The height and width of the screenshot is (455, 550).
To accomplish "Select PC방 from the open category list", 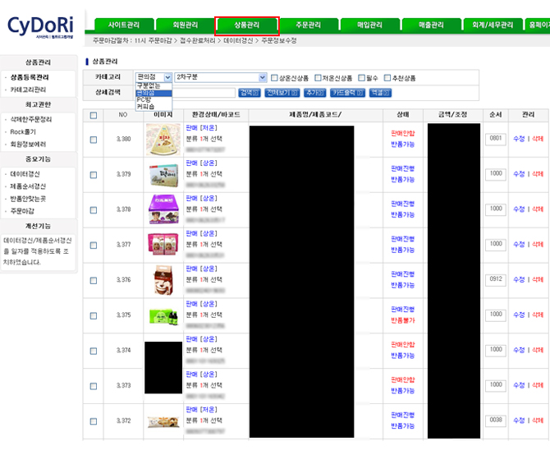I will click(x=144, y=99).
